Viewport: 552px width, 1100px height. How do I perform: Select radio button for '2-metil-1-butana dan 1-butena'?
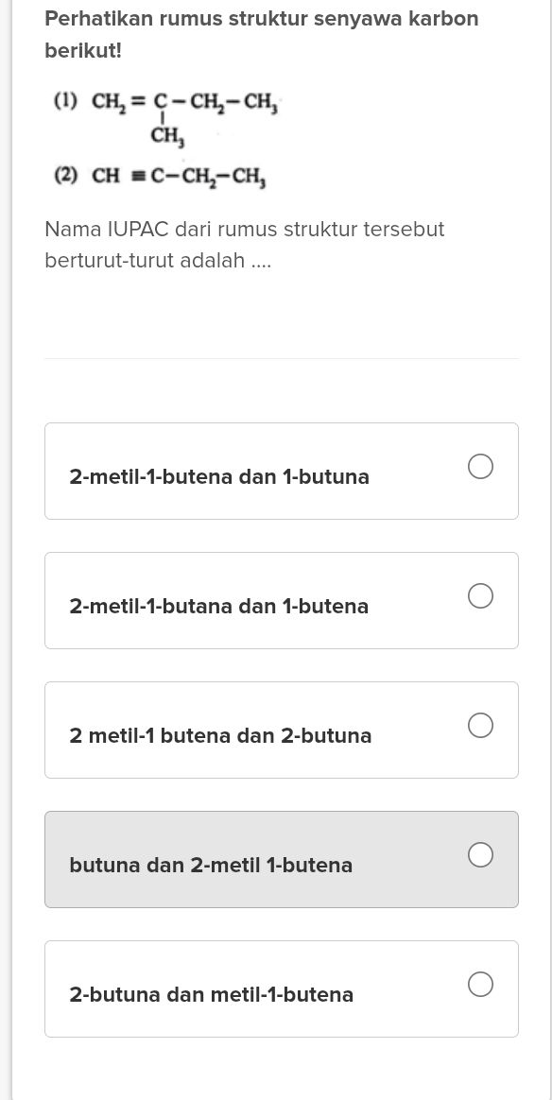point(480,595)
